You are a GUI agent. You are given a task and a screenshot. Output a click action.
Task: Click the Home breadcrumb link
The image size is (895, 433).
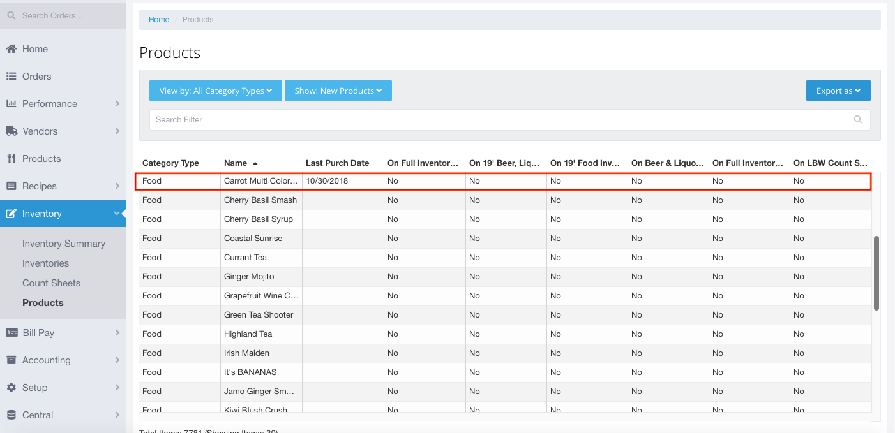pos(159,20)
